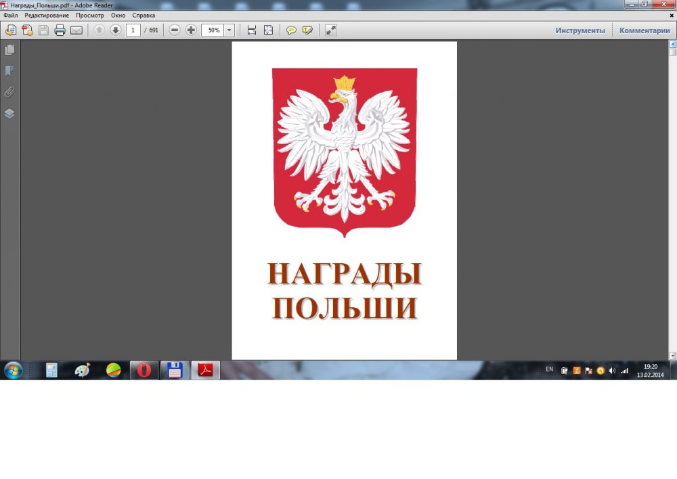Open the Инструменты pane
This screenshot has height=479, width=677.
pos(580,30)
